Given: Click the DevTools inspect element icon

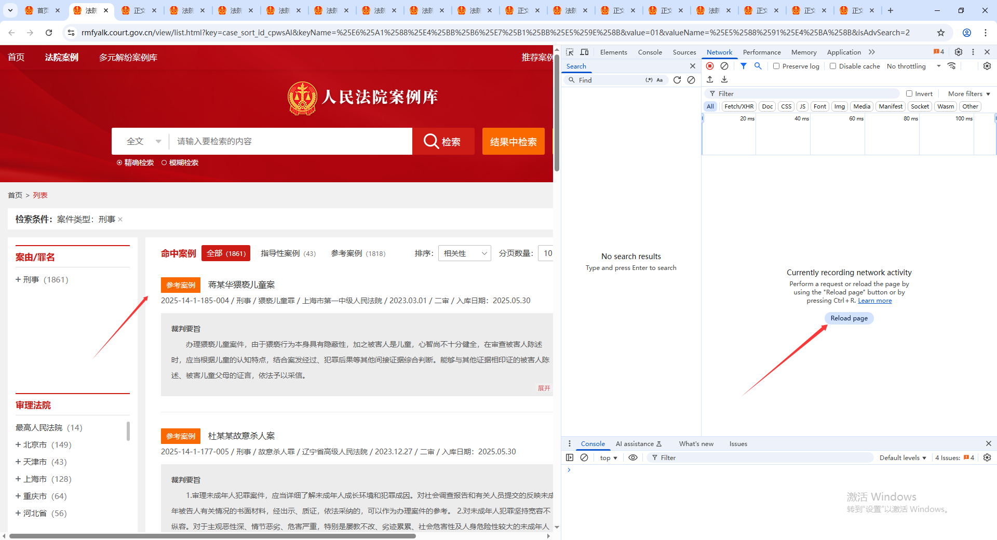Looking at the screenshot, I should (570, 52).
